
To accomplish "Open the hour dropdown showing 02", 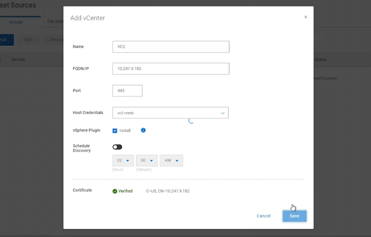I will pyautogui.click(x=123, y=161).
